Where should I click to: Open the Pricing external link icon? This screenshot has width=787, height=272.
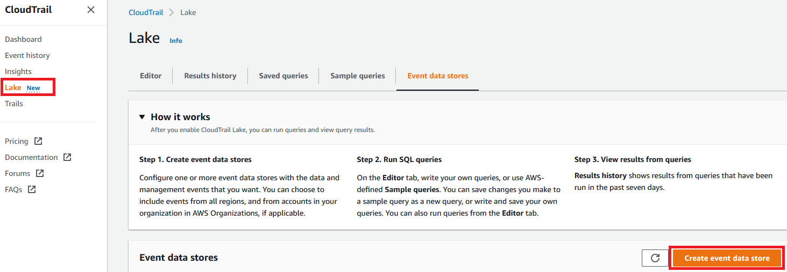[38, 141]
